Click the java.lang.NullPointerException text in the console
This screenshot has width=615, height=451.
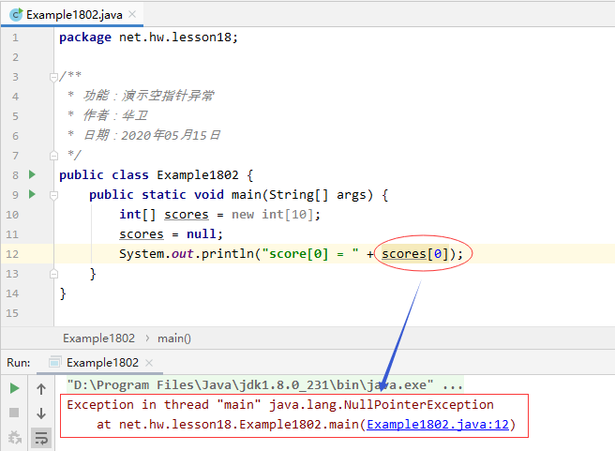click(x=382, y=404)
